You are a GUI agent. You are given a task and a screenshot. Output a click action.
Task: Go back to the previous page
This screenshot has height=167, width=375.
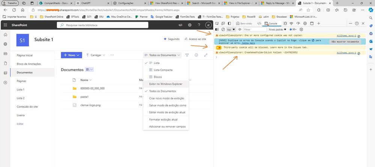5,10
